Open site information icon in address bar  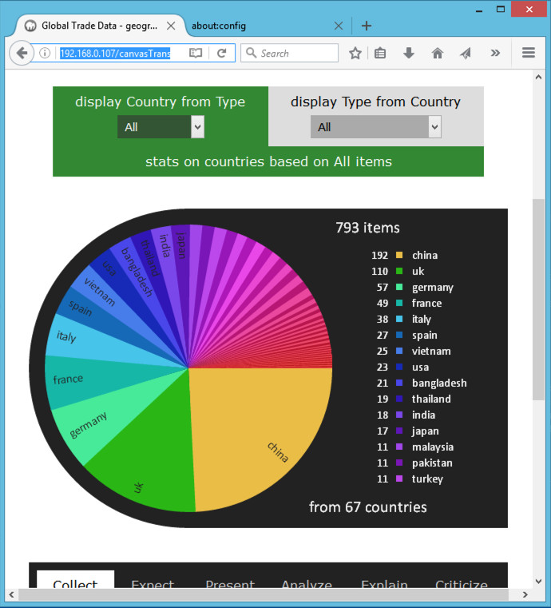pyautogui.click(x=45, y=53)
